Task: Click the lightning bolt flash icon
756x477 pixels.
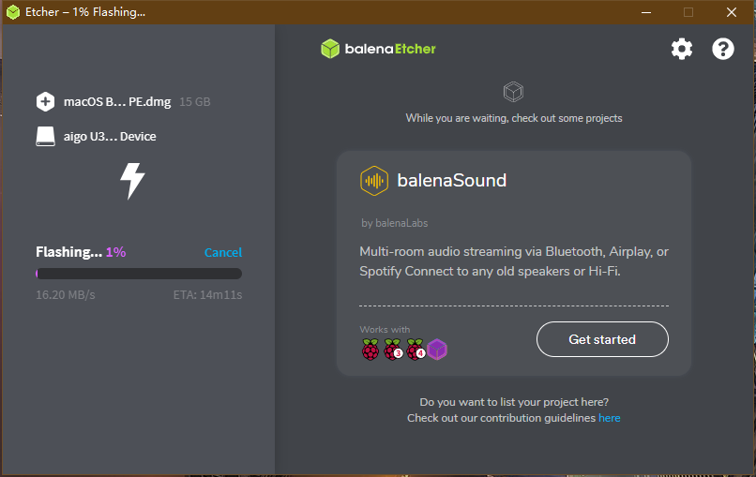Action: (132, 180)
